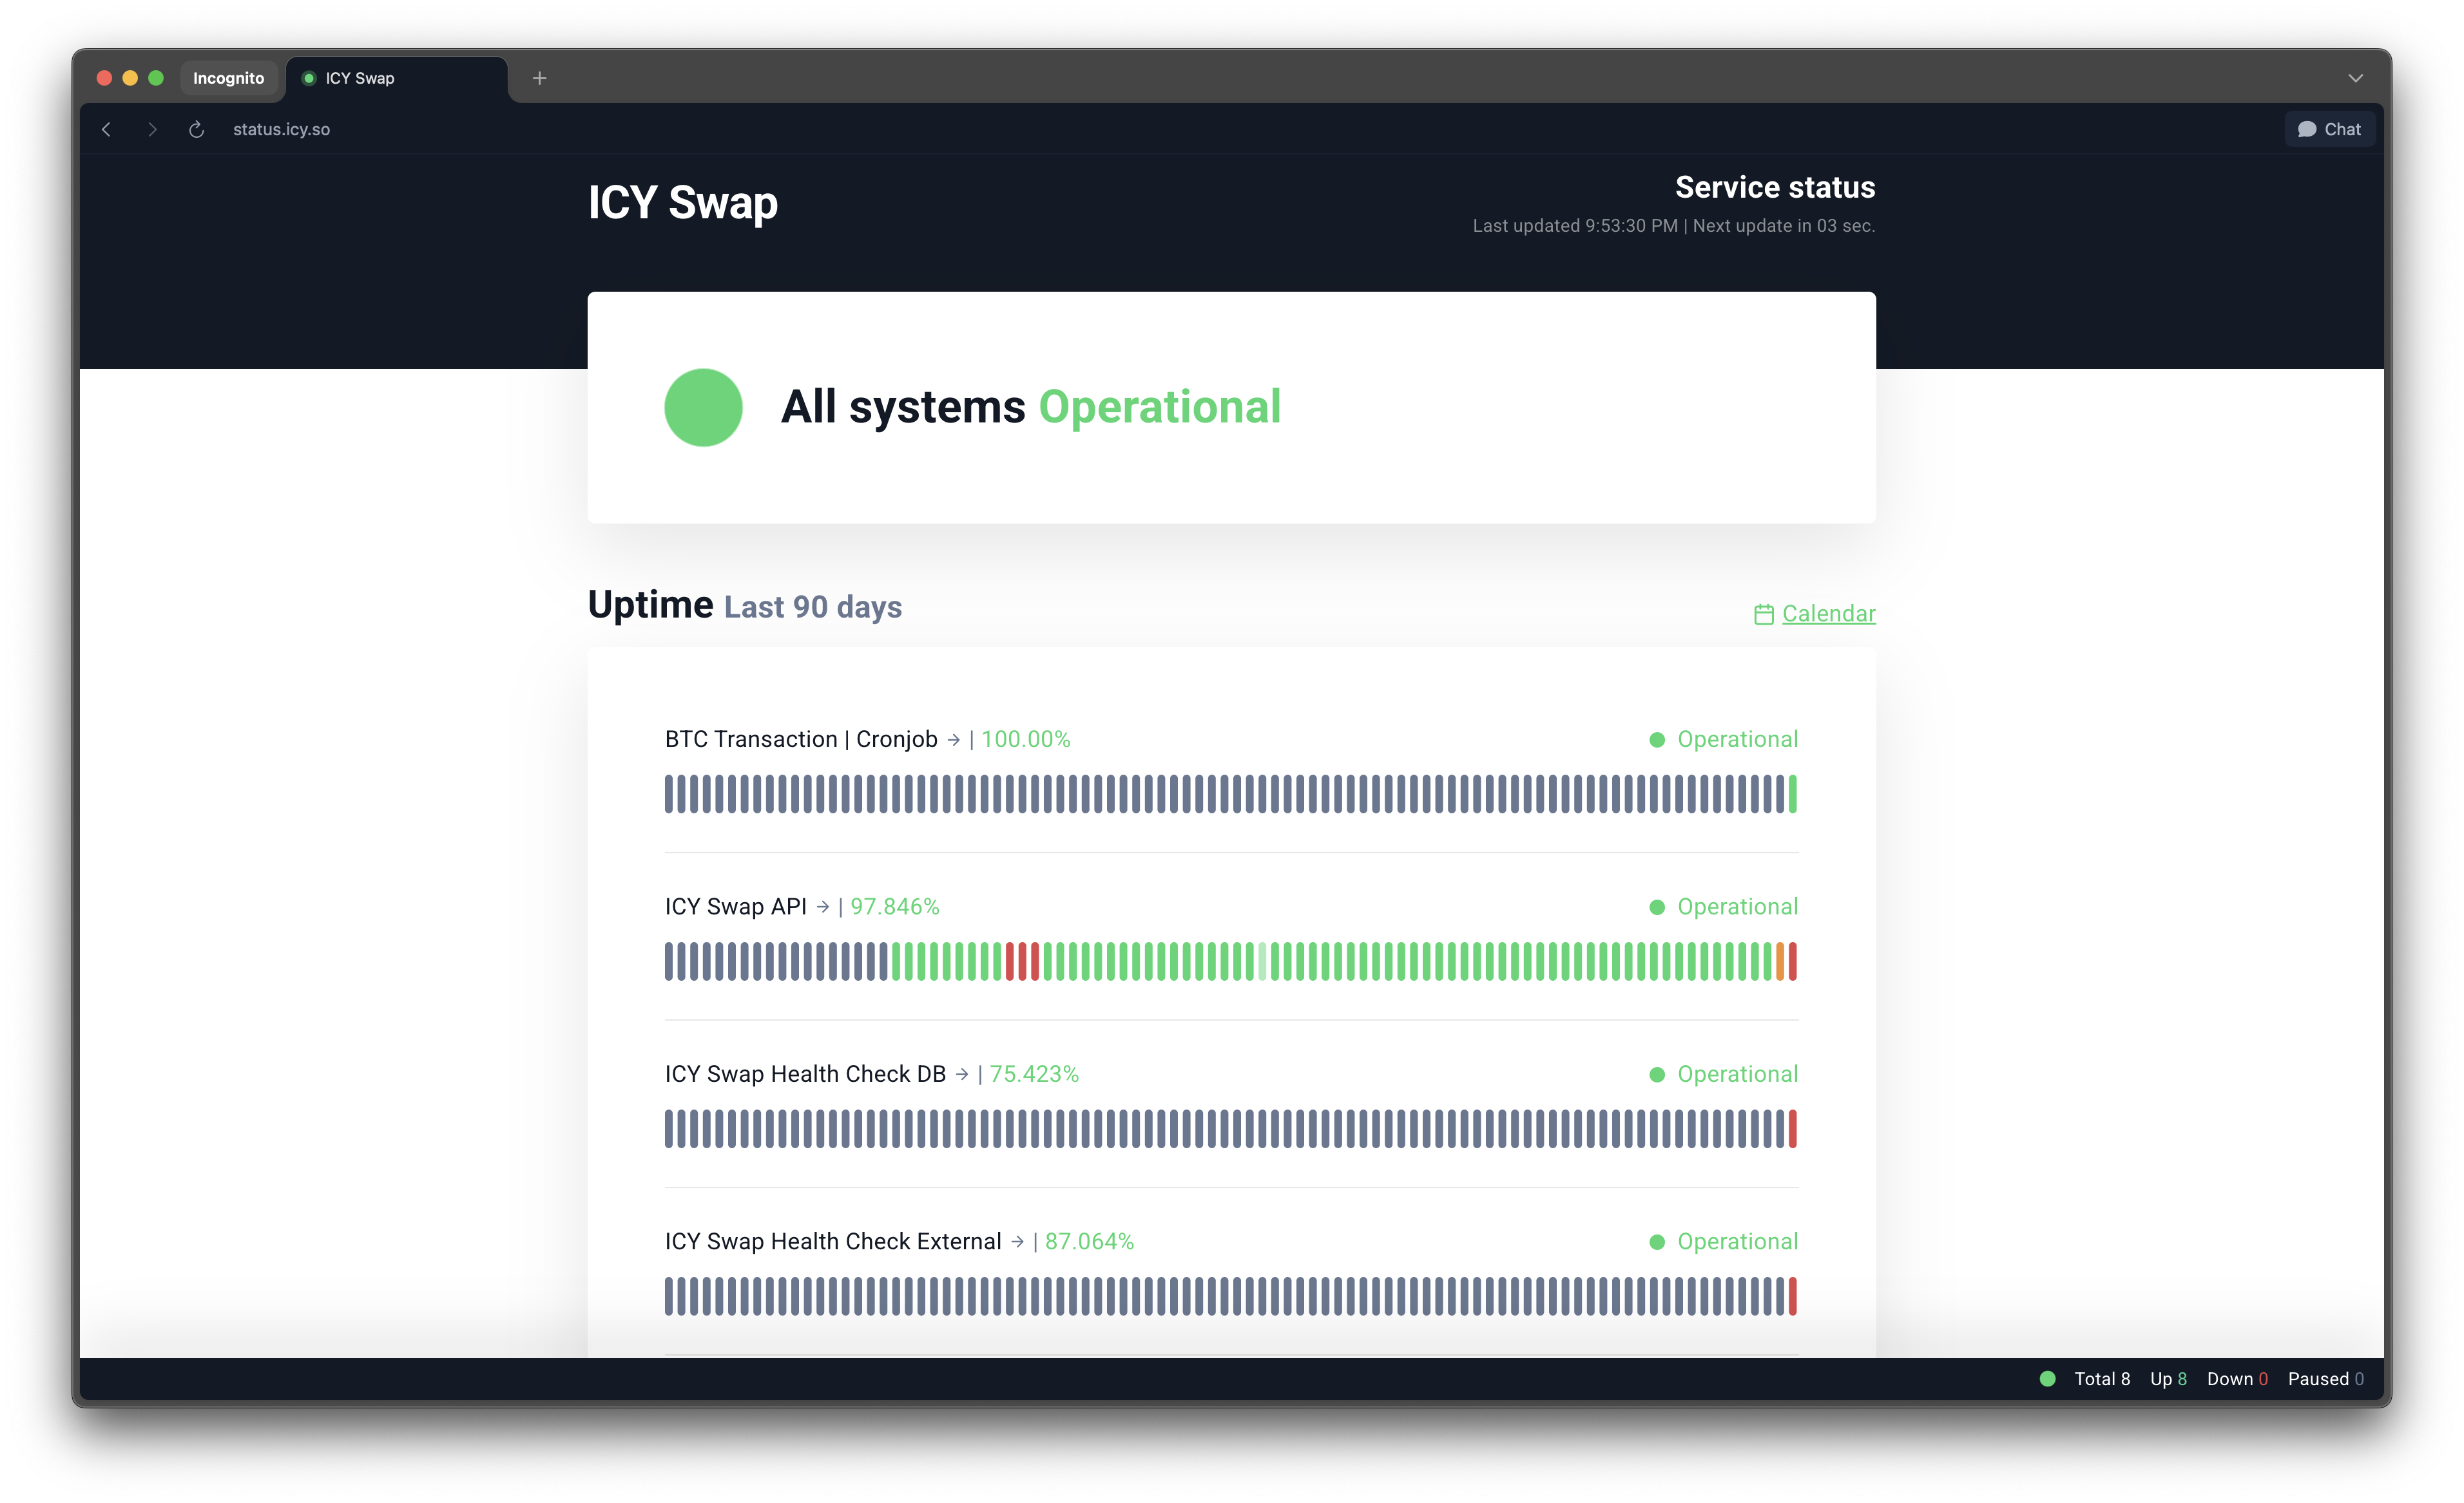
Task: Click the page reload icon
Action: (197, 129)
